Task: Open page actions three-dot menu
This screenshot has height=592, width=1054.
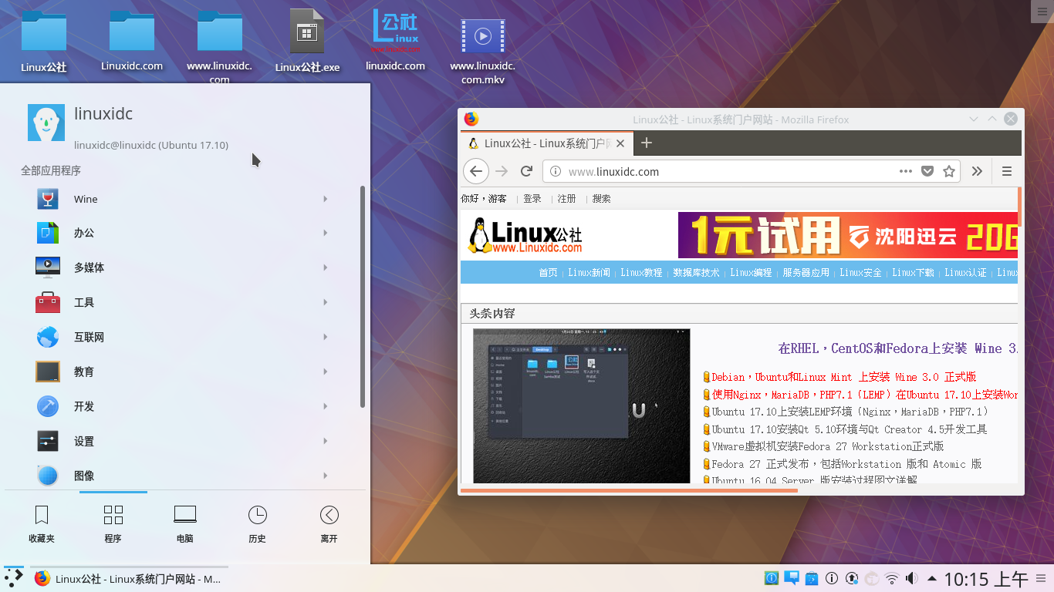Action: point(906,171)
